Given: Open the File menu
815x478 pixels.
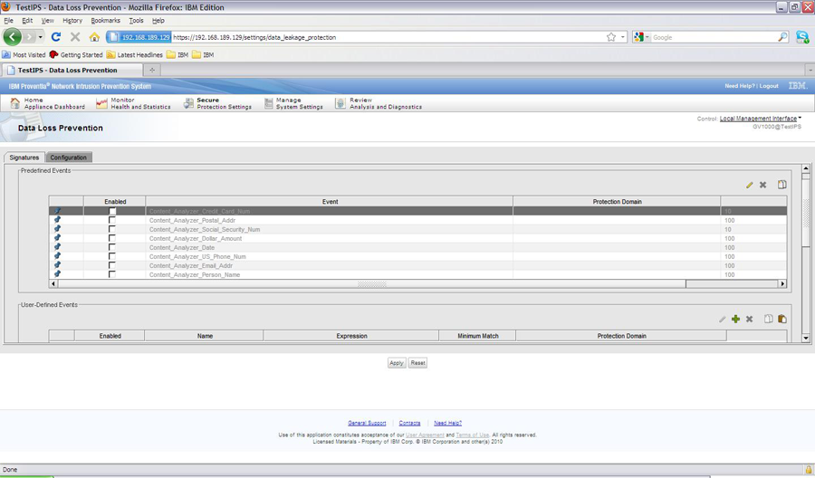Looking at the screenshot, I should click(x=9, y=21).
